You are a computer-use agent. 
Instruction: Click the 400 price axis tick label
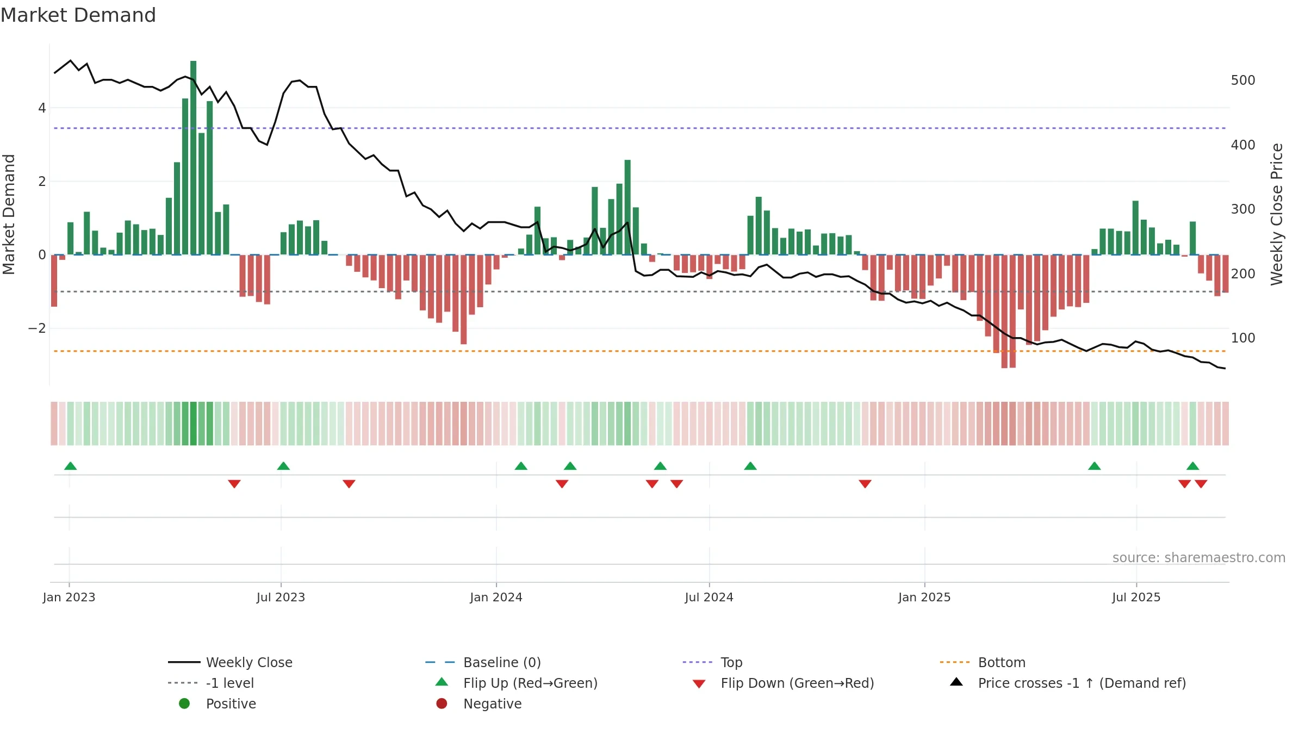1243,145
